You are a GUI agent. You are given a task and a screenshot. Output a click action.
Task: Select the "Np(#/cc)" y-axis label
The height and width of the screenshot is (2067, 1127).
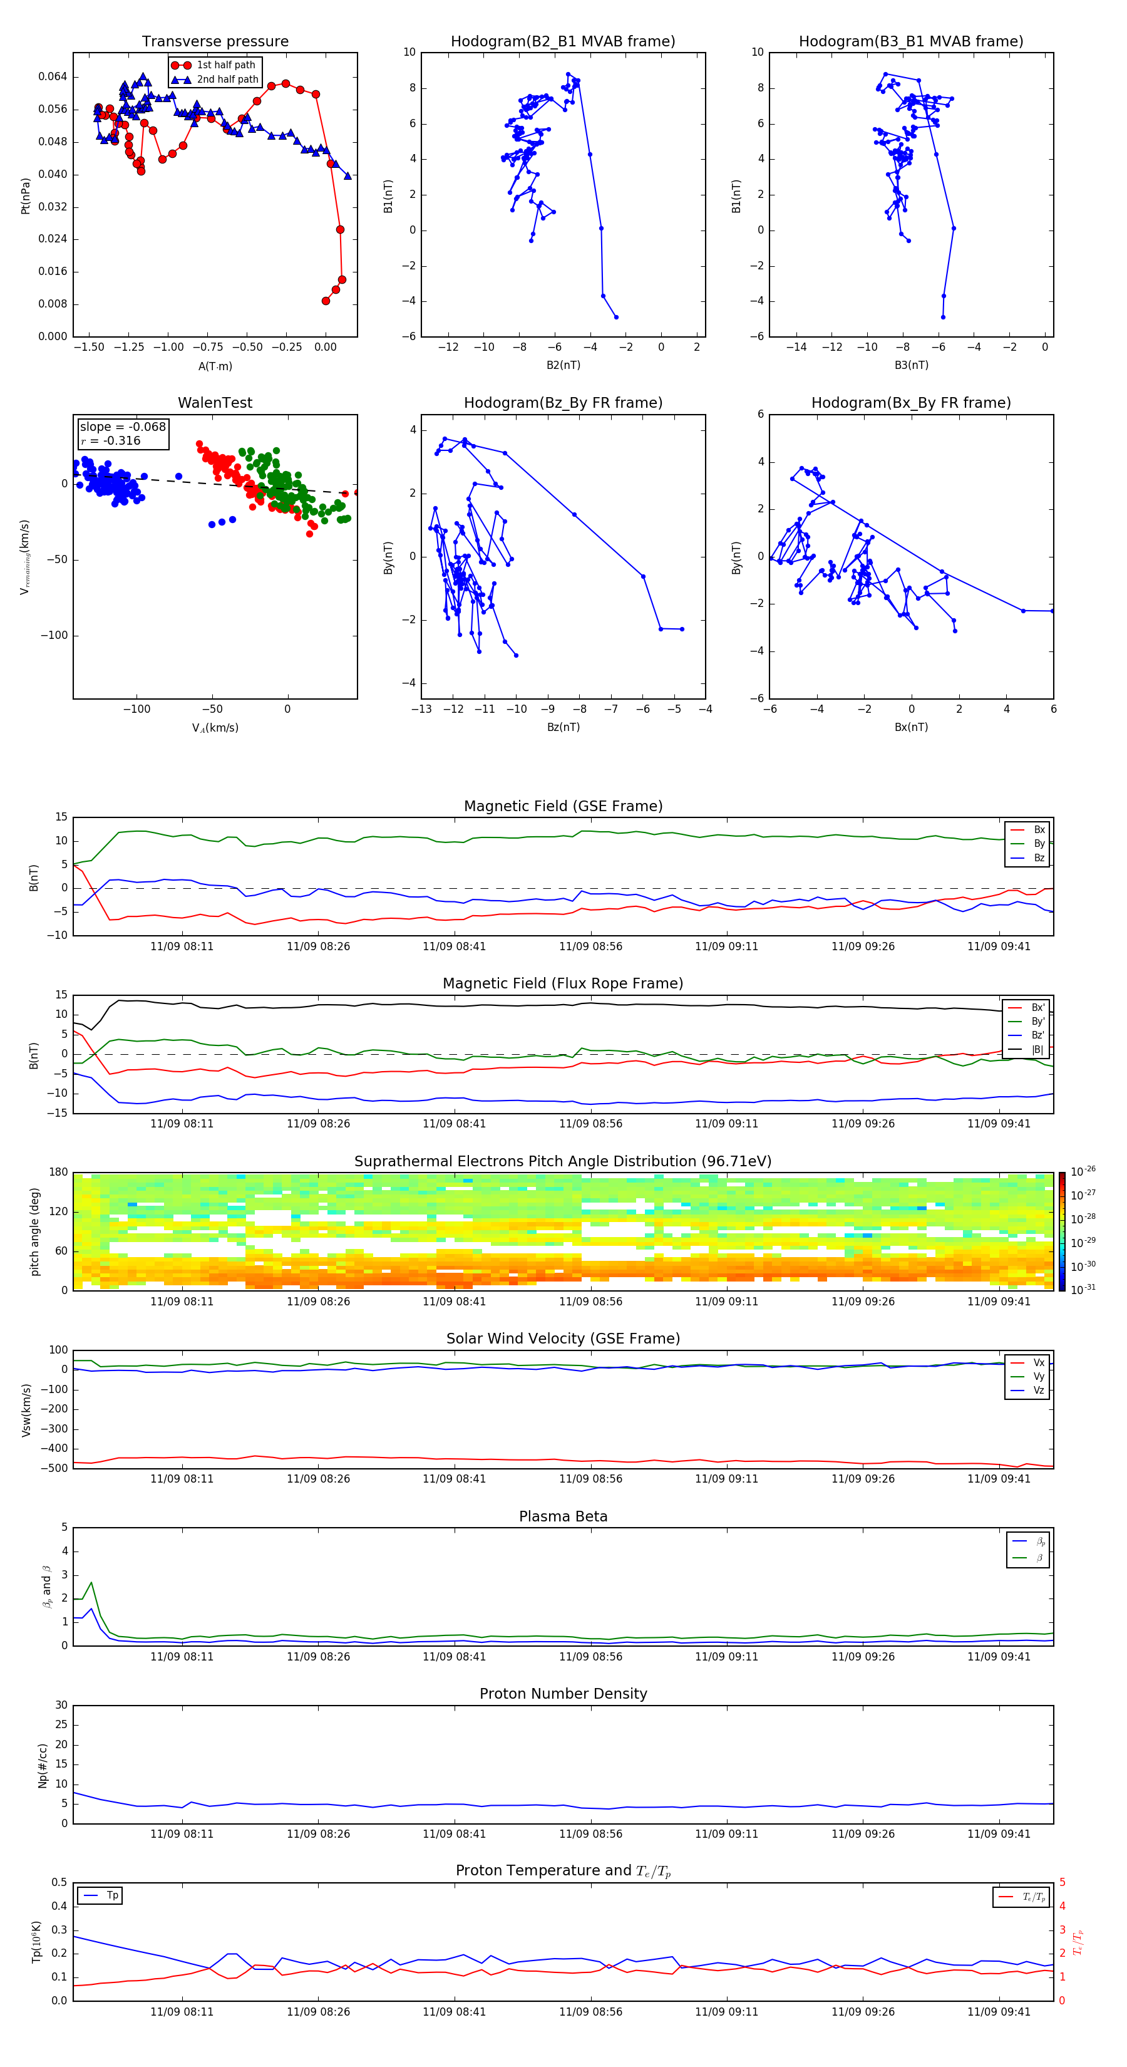[43, 1765]
